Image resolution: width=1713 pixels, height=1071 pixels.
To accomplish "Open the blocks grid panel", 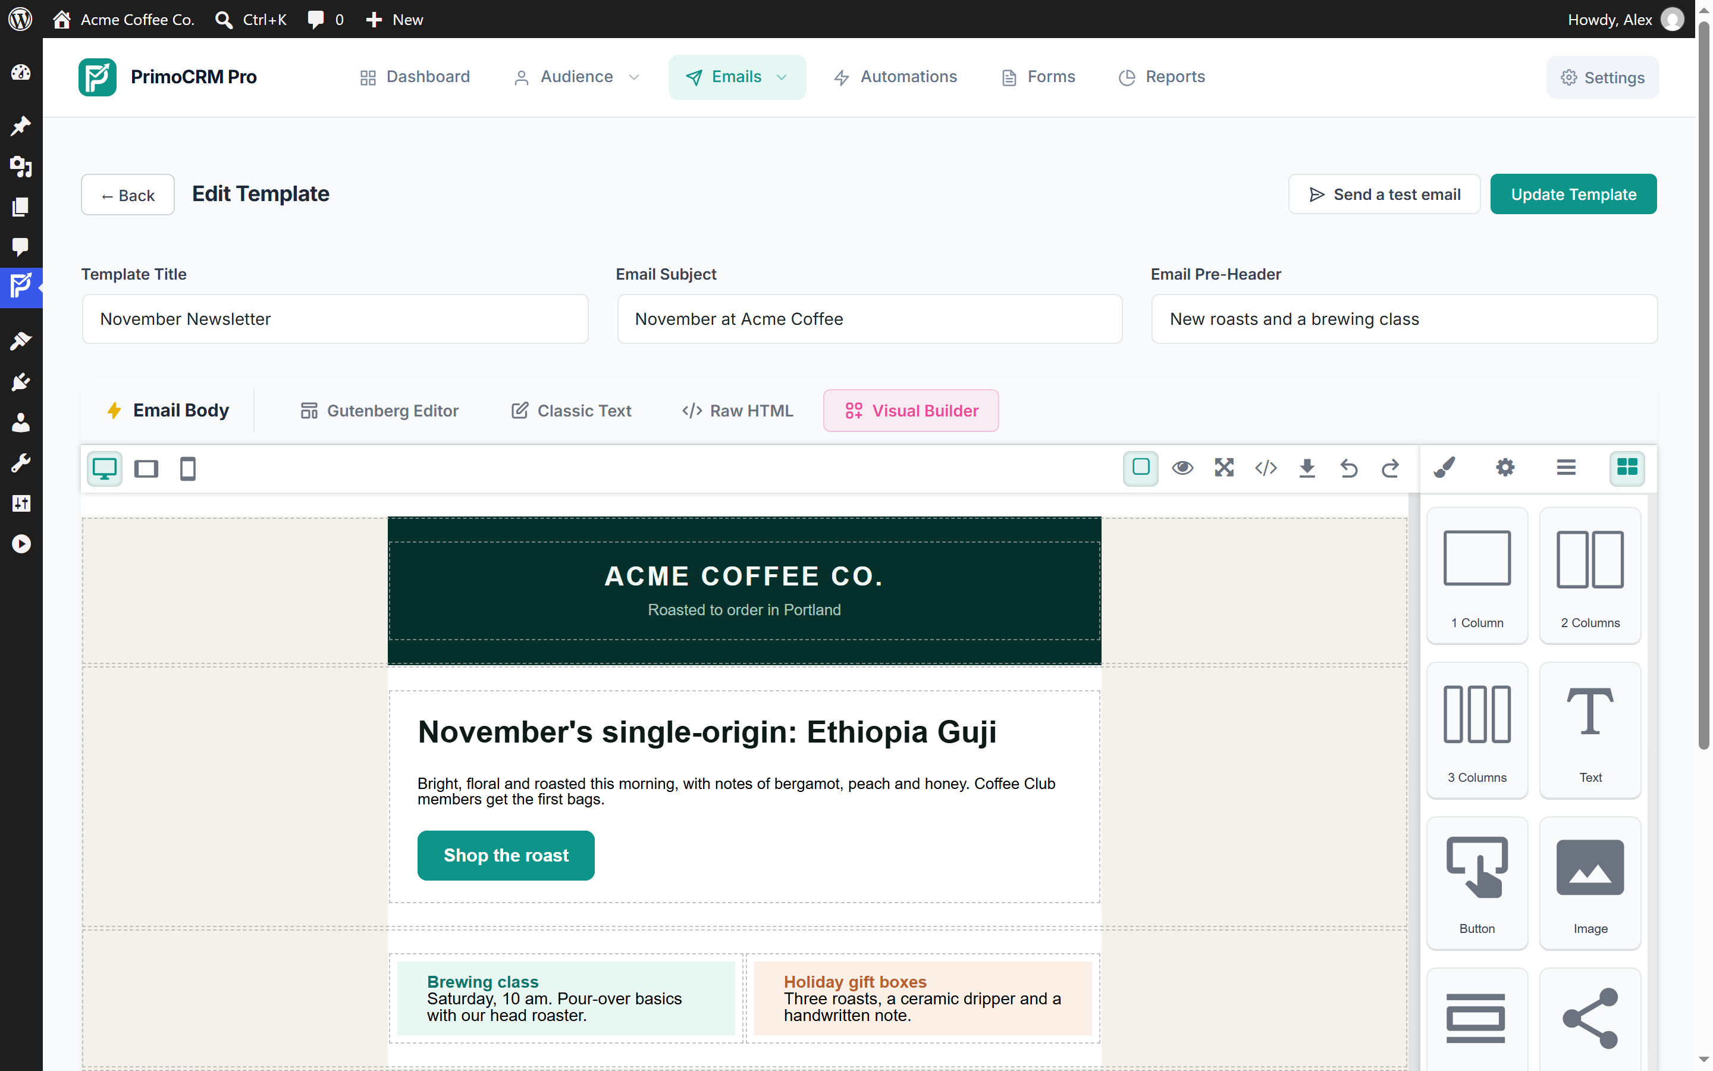I will point(1627,468).
